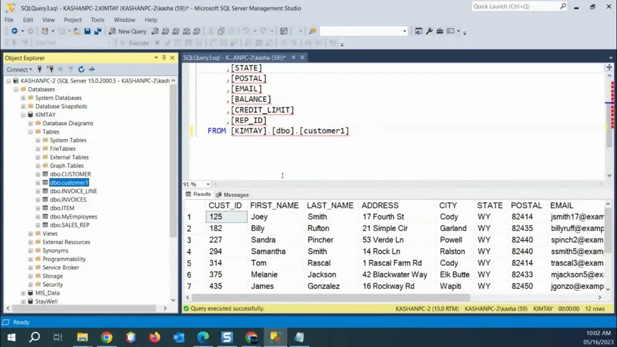Click the Quick Launch search magnifier icon
Screen dimensions: 617x347
click(563, 6)
